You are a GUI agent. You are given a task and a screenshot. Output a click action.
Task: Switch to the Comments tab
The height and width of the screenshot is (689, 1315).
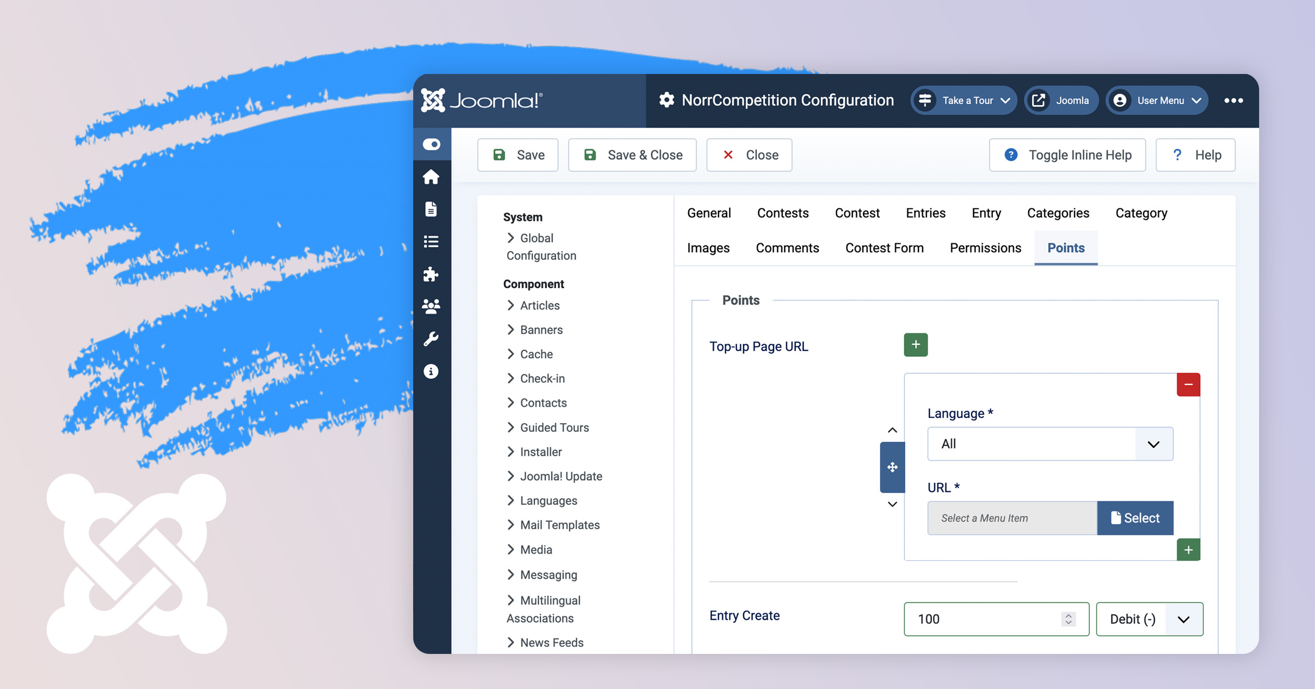(787, 248)
